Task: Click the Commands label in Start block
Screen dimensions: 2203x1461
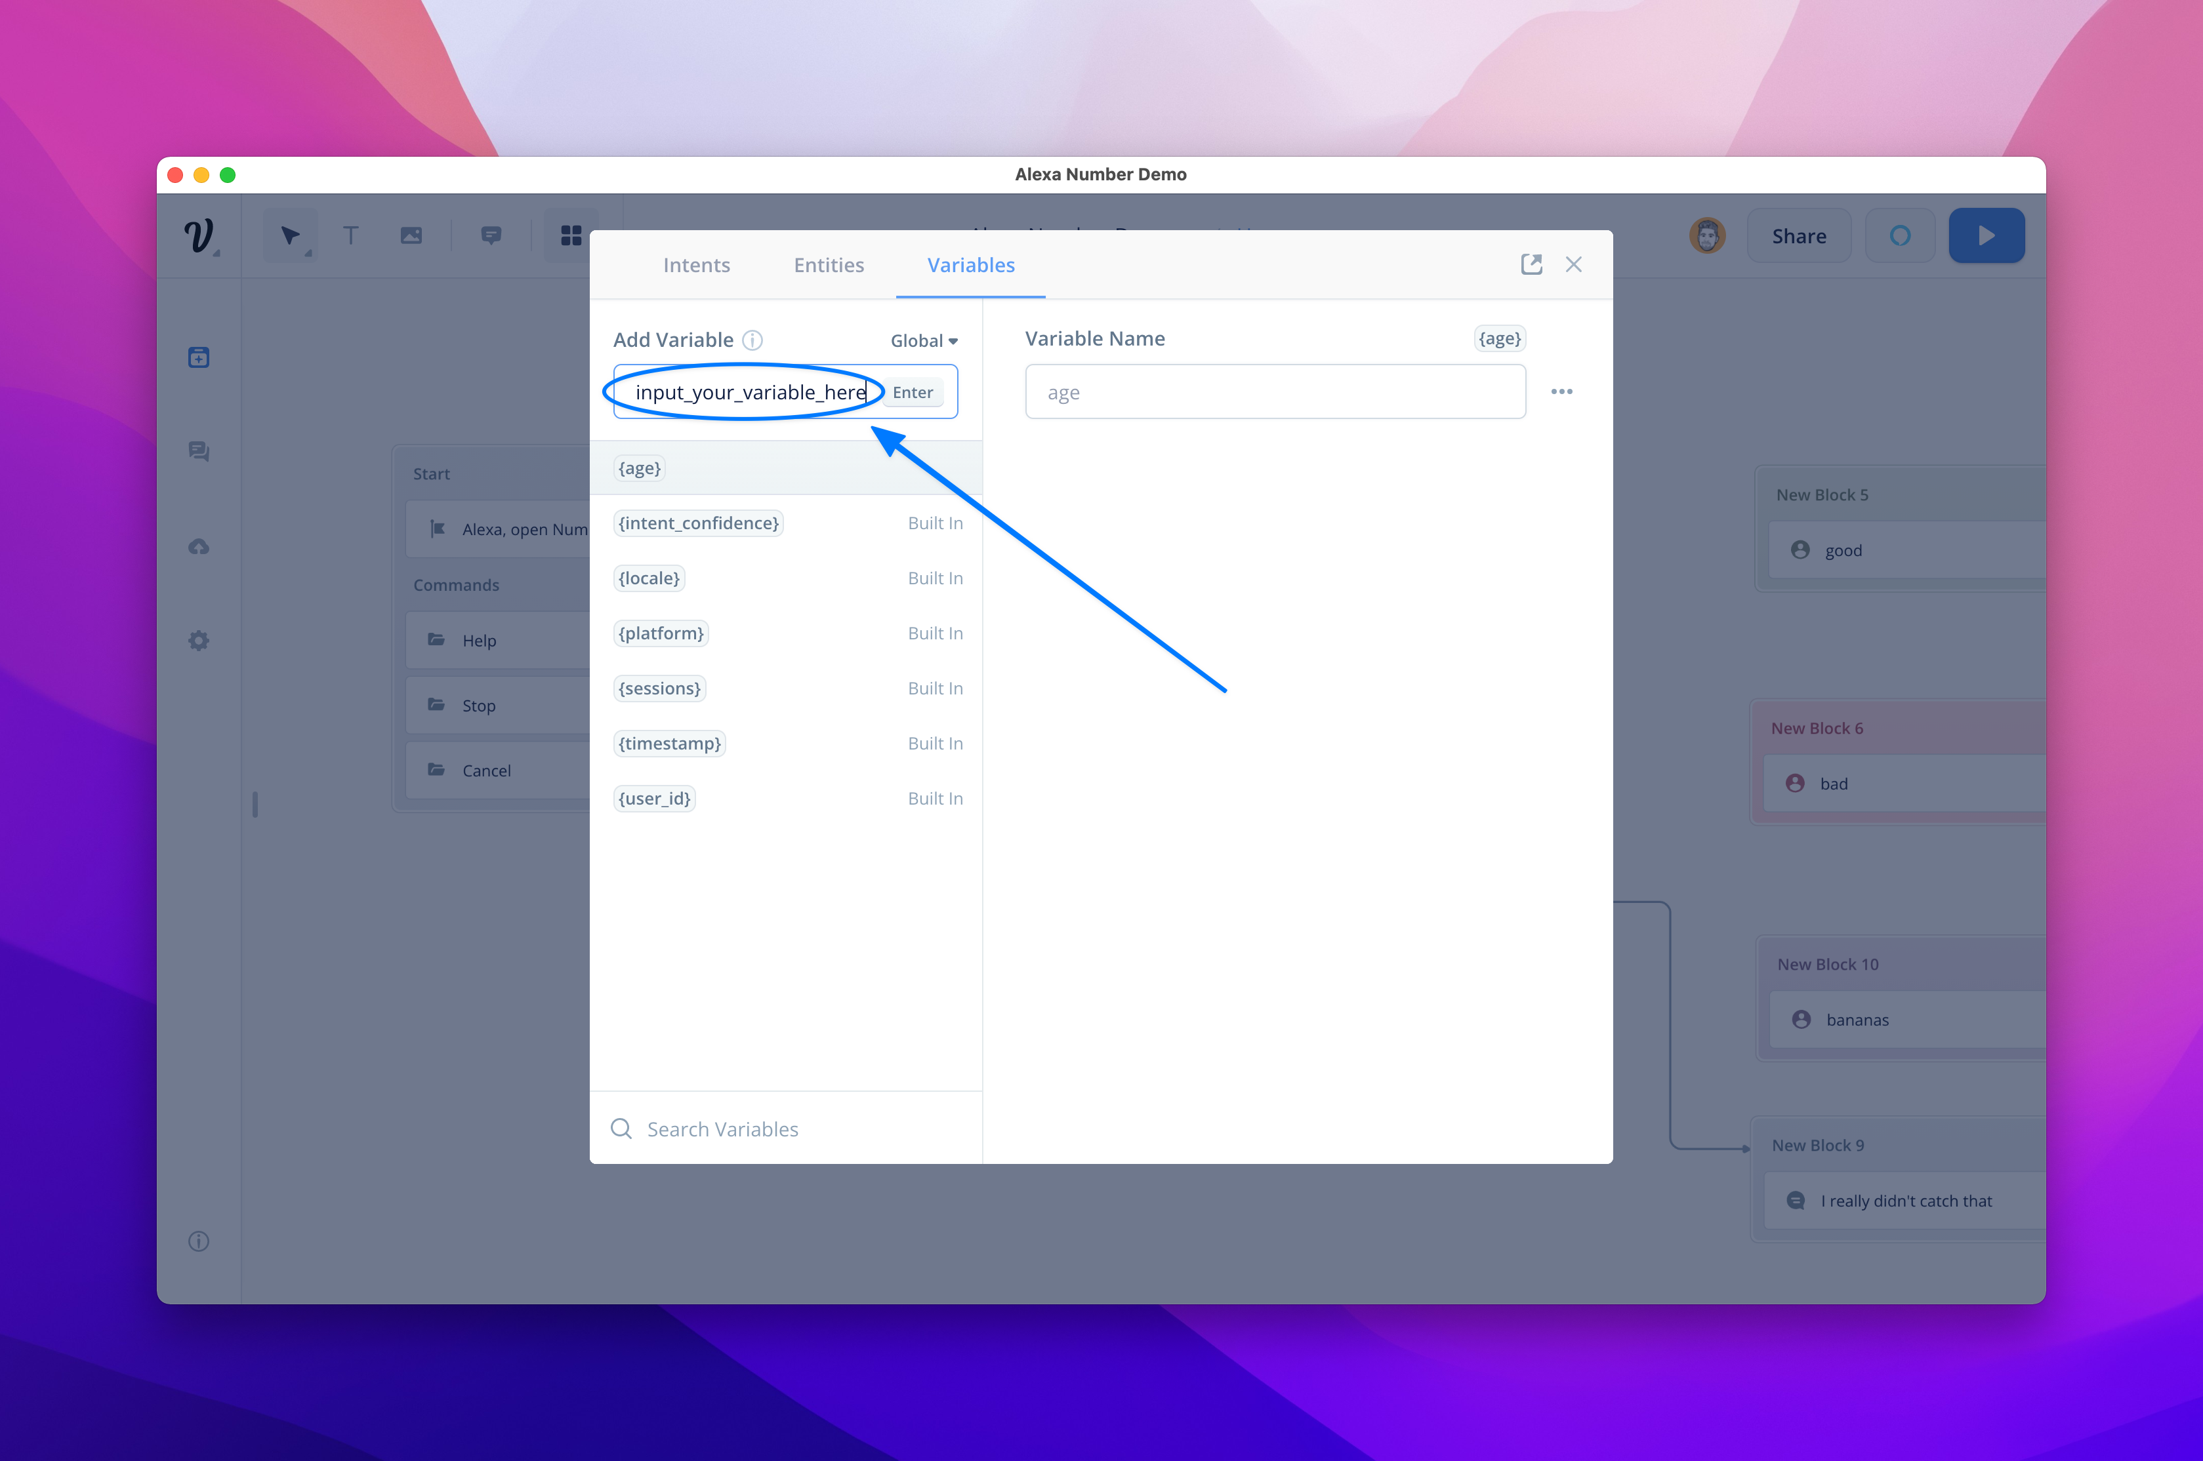Action: (456, 584)
